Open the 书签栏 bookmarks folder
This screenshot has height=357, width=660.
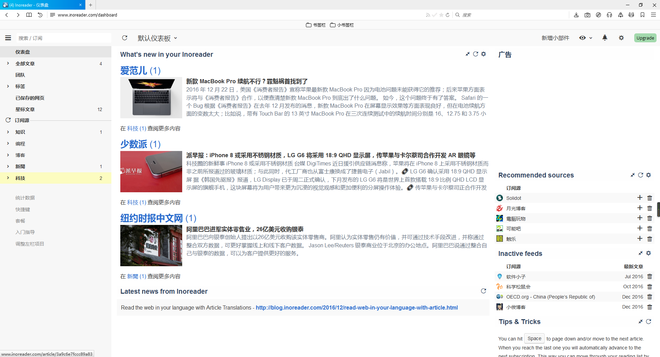316,25
